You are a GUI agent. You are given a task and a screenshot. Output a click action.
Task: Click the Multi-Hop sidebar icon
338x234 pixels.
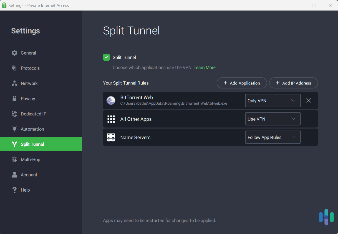(x=14, y=160)
